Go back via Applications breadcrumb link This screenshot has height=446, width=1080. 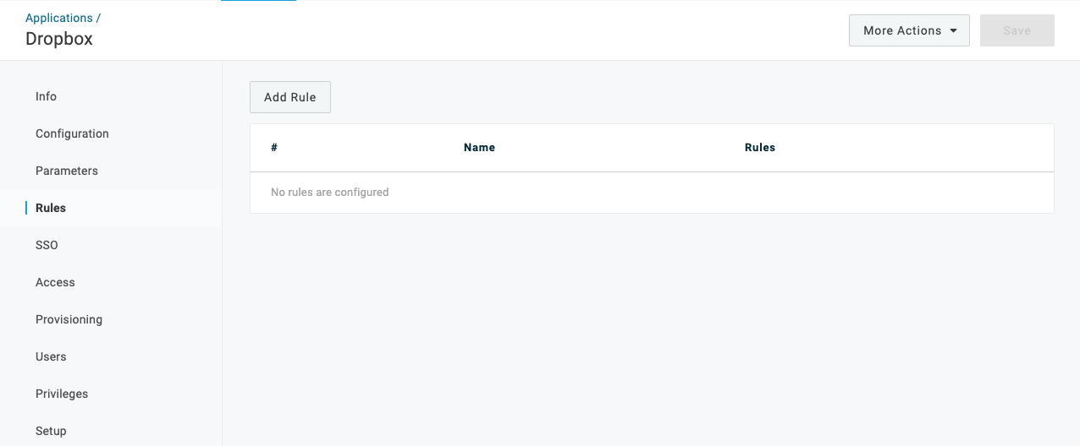point(59,18)
